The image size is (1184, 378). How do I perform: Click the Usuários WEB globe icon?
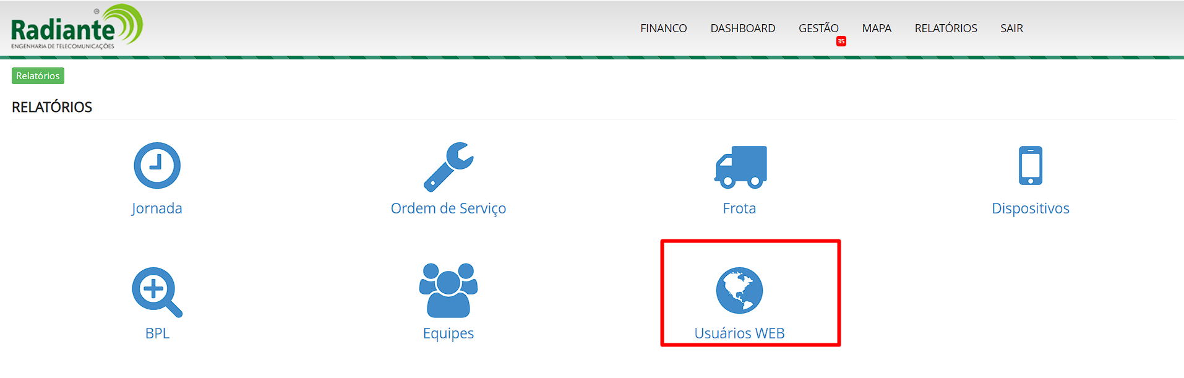739,291
